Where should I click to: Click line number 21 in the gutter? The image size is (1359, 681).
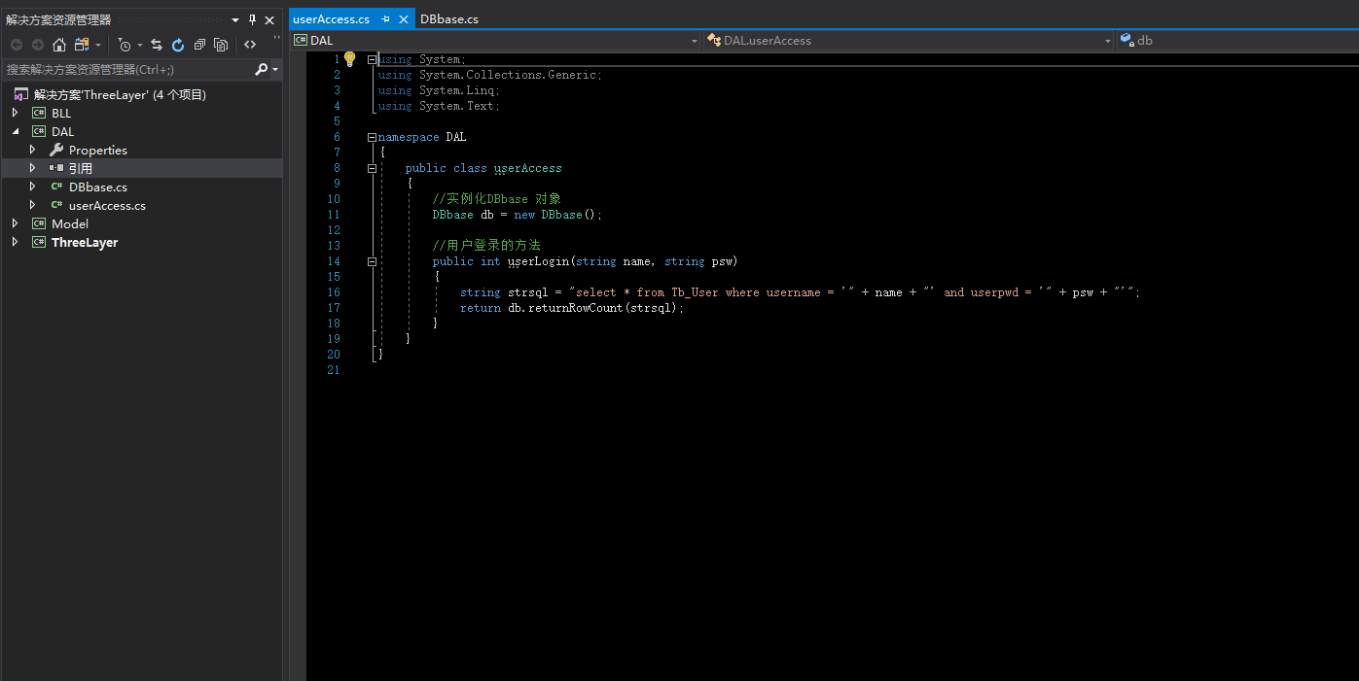tap(335, 370)
